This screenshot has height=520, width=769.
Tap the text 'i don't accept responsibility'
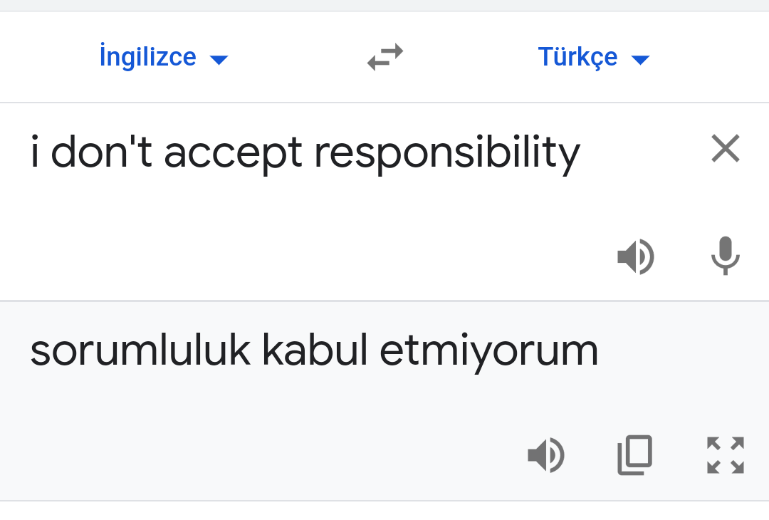point(306,152)
